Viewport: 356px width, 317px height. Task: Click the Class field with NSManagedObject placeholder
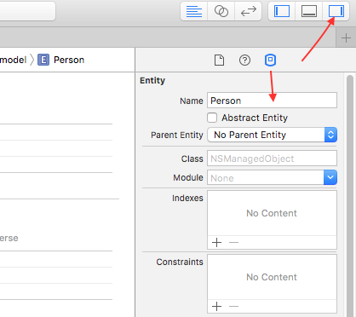[x=272, y=158]
